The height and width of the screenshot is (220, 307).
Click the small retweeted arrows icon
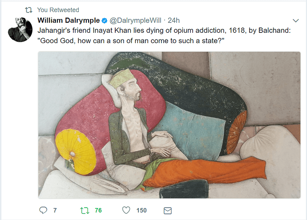(x=29, y=10)
